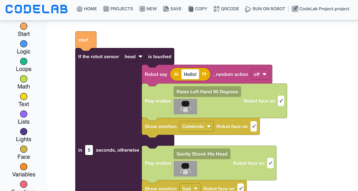Click the Projects list icon
Image resolution: width=358 pixels, height=191 pixels.
click(x=106, y=9)
